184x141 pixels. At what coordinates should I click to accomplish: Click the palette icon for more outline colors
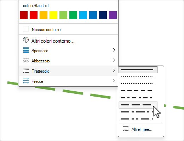pyautogui.click(x=26, y=40)
